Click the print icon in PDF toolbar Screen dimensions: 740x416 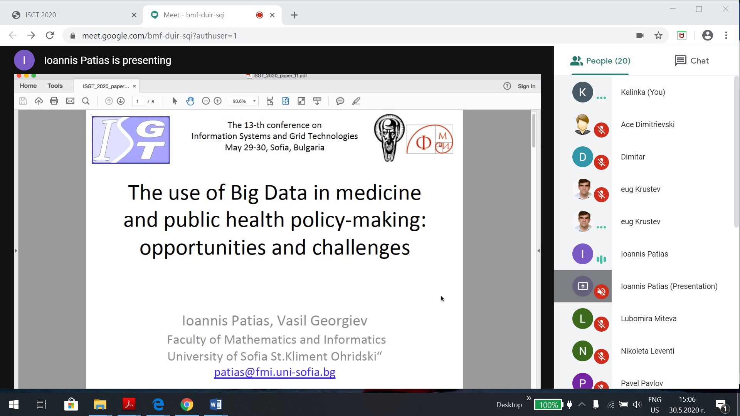point(54,101)
